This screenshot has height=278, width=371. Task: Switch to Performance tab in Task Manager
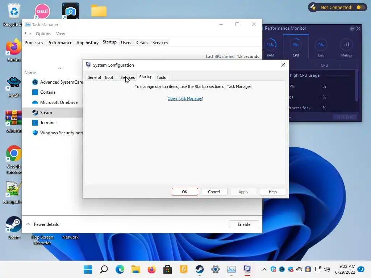(x=60, y=43)
